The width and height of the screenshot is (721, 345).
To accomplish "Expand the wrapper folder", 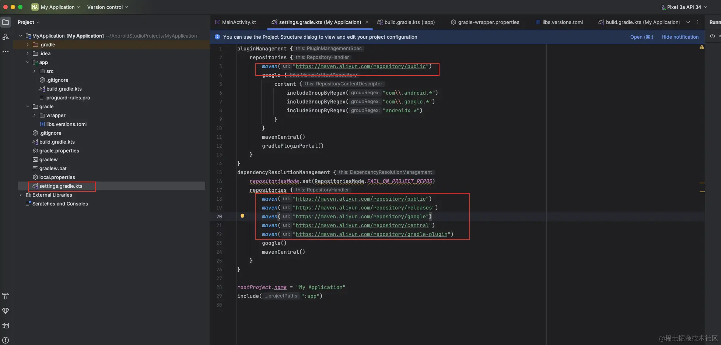I will pos(35,115).
